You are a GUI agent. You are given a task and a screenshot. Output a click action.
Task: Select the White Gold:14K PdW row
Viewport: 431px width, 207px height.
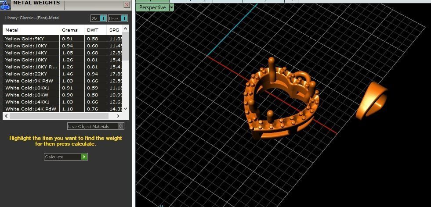click(62, 109)
